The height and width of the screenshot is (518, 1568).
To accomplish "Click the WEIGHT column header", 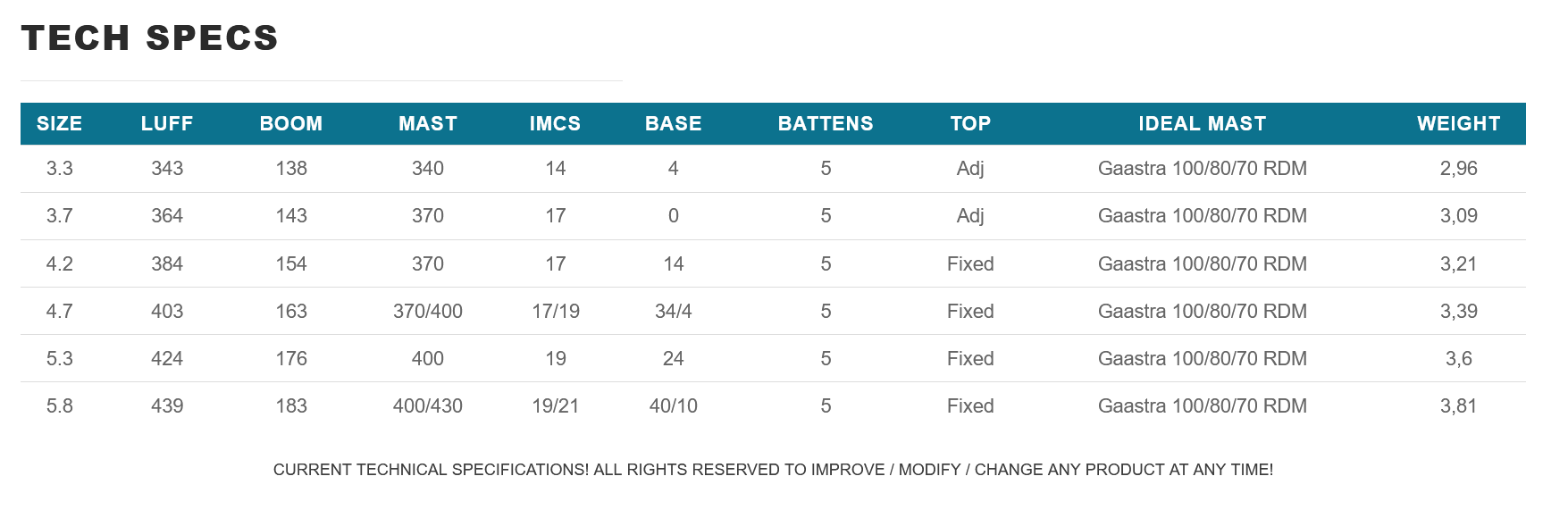I will tap(1459, 123).
